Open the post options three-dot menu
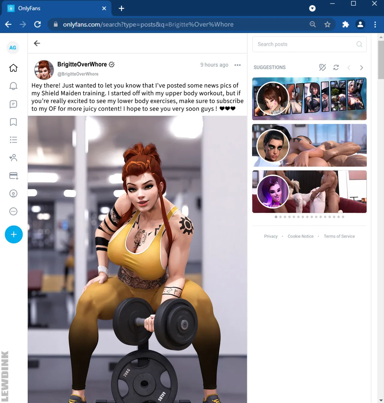This screenshot has width=384, height=403. pos(238,65)
